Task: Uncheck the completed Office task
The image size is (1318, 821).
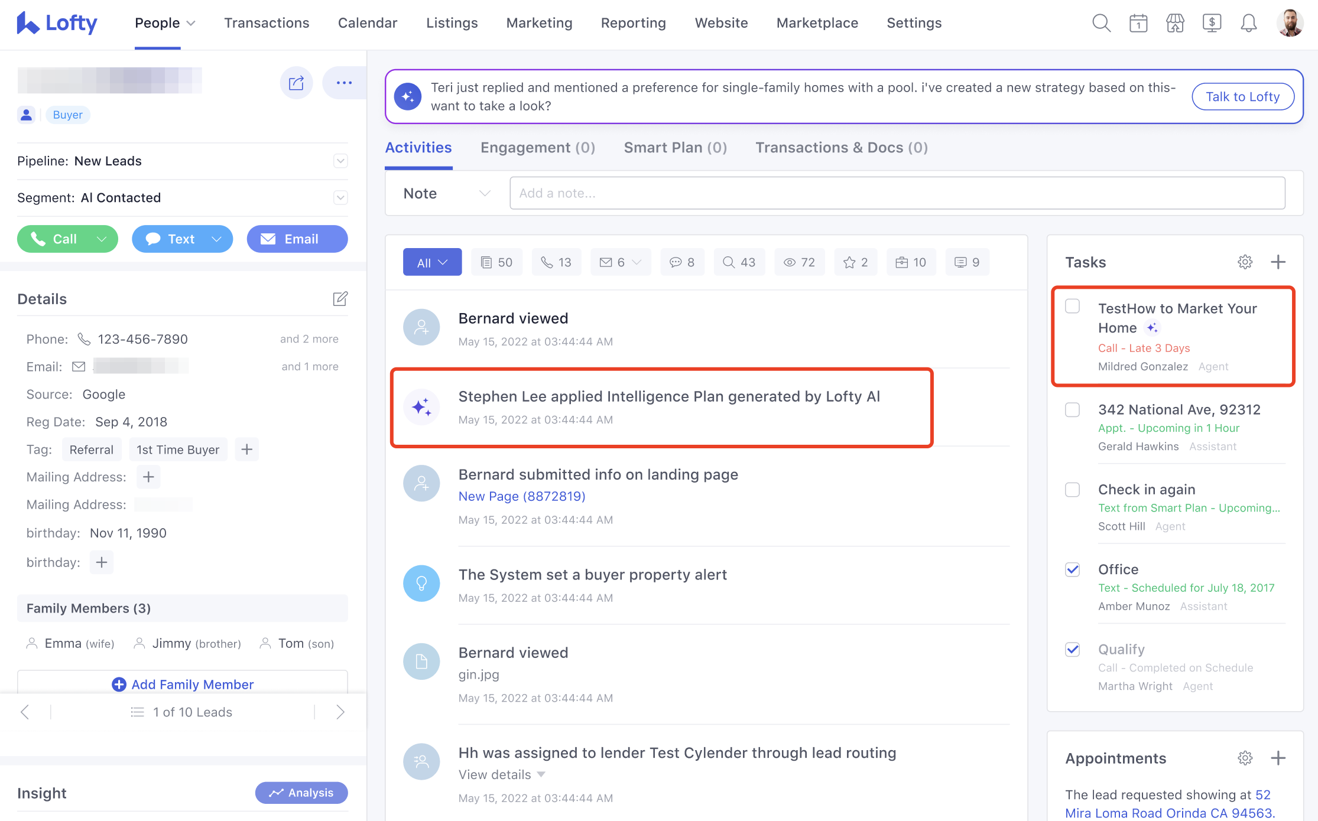Action: (x=1072, y=569)
